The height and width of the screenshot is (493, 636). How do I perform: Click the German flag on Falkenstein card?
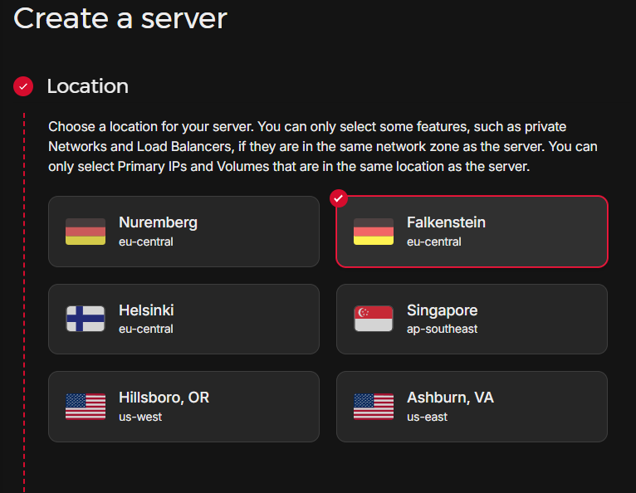(374, 232)
